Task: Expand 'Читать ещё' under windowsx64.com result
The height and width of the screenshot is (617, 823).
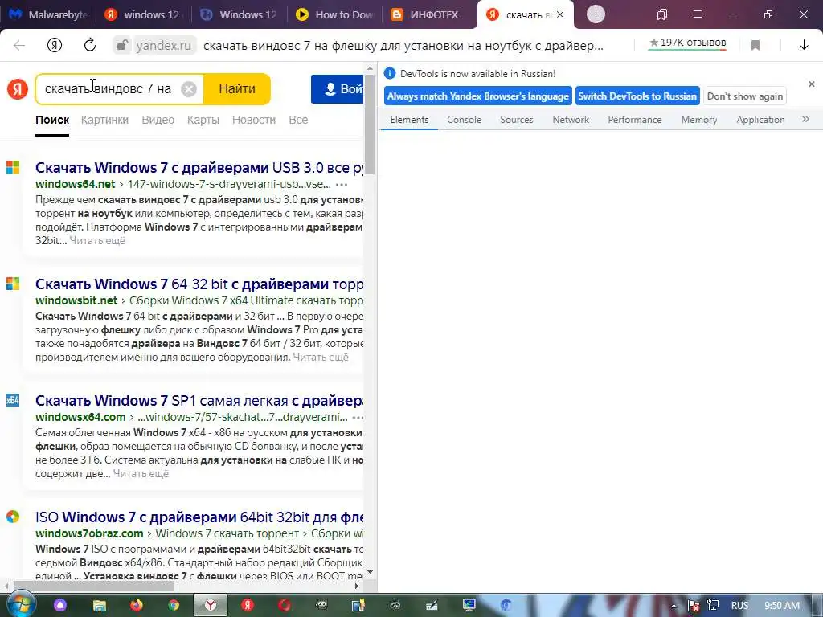Action: coord(141,473)
